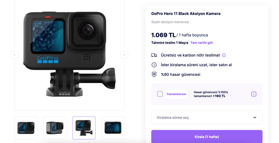This screenshot has height=143, width=279.
Task: Click the shield icon beside %80 hasar güvencesi
Action: [154, 74]
